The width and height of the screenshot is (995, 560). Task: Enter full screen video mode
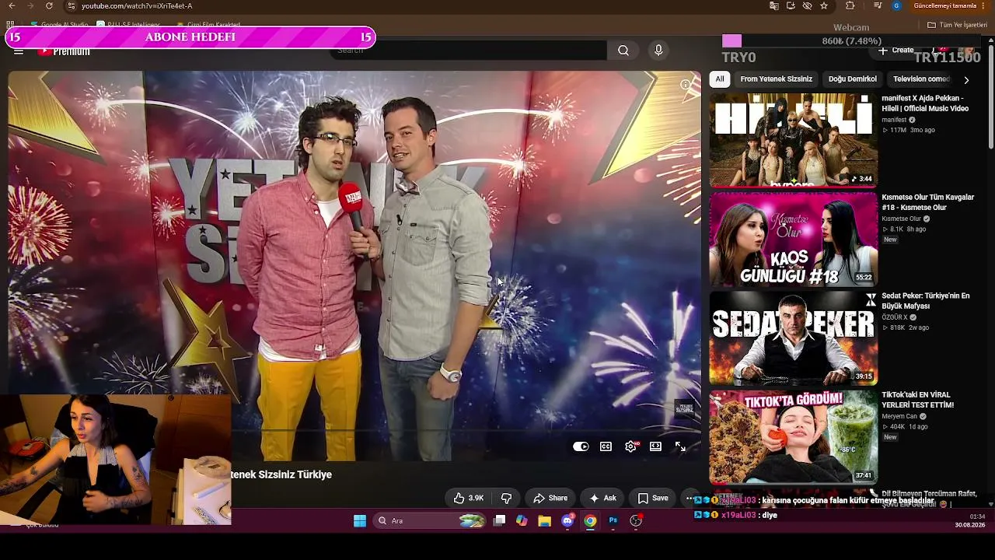click(x=680, y=446)
